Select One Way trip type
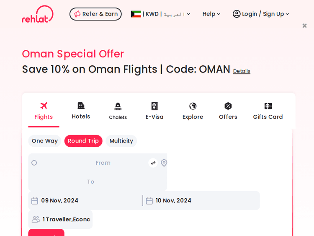 pyautogui.click(x=45, y=141)
